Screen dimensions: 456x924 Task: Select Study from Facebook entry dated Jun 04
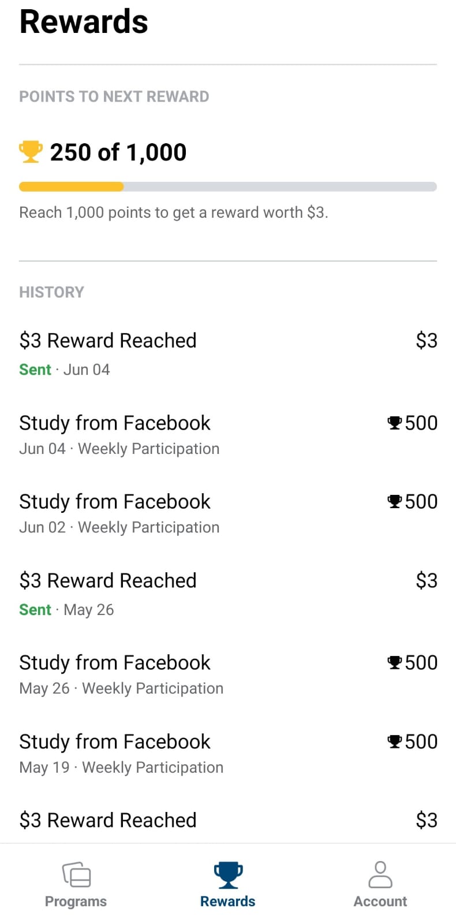115,423
